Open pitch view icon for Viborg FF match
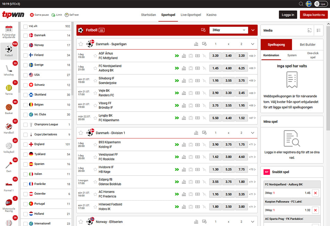Viewport: 330px width, 226px height. [197, 105]
